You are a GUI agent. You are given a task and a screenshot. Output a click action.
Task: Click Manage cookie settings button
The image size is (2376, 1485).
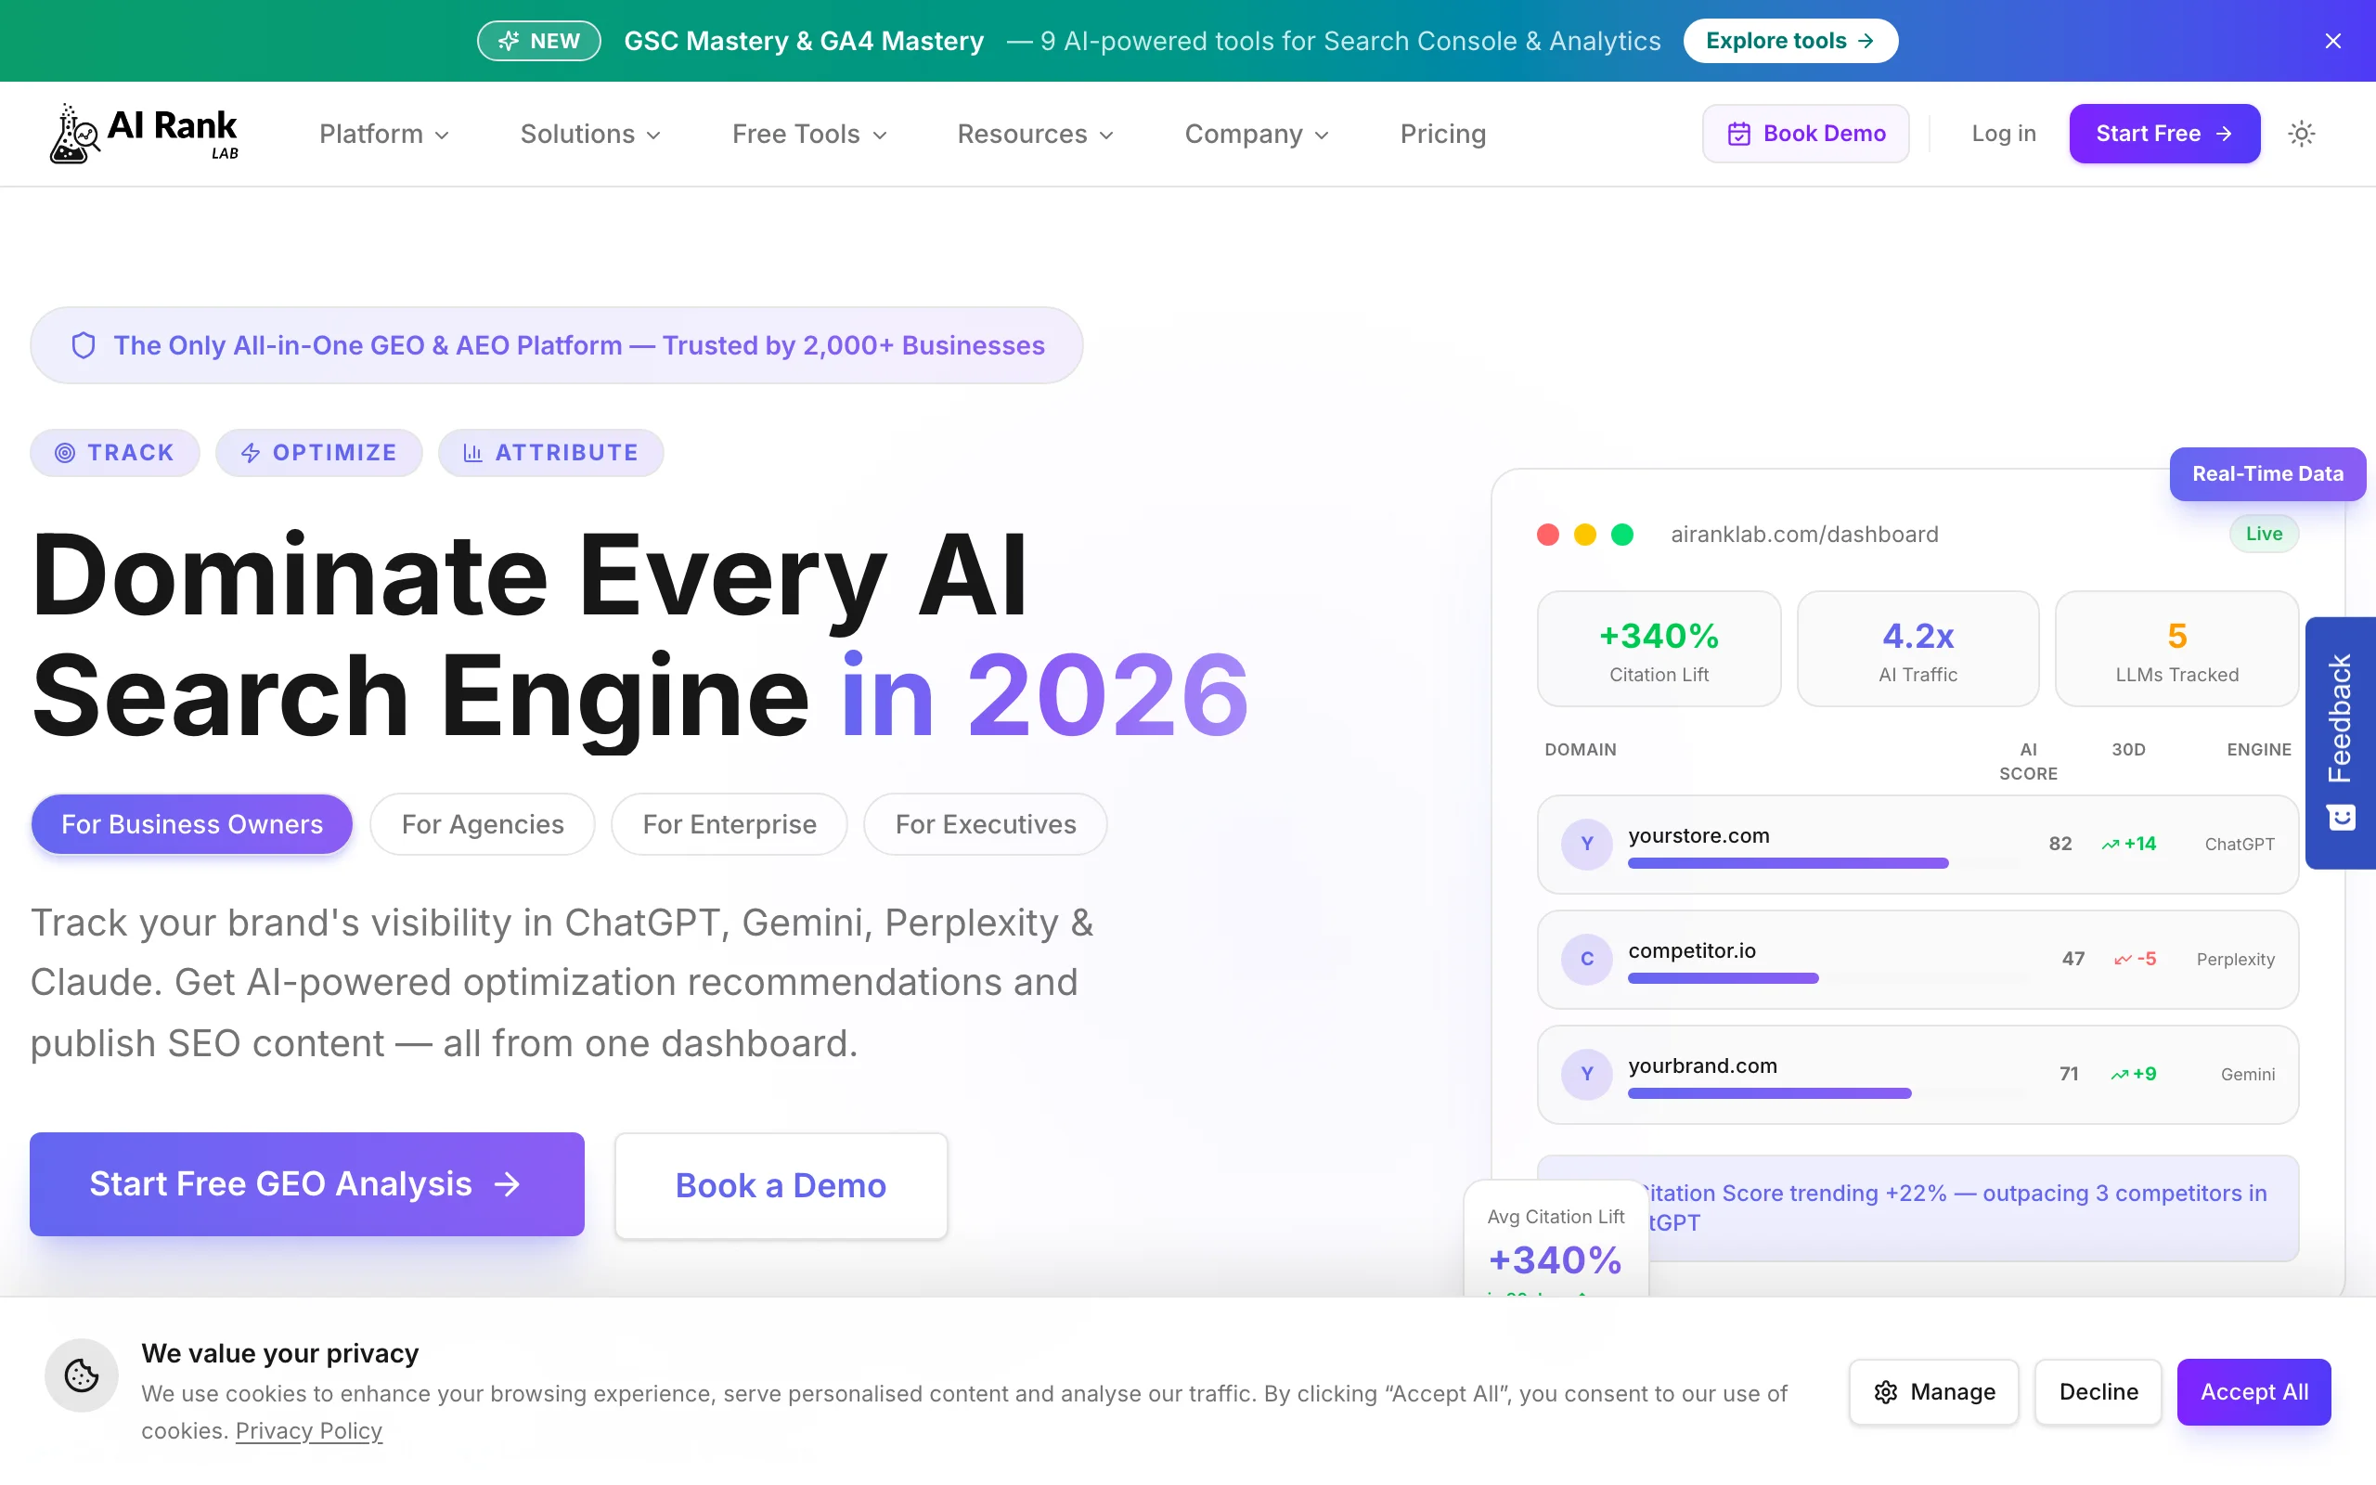point(1933,1391)
